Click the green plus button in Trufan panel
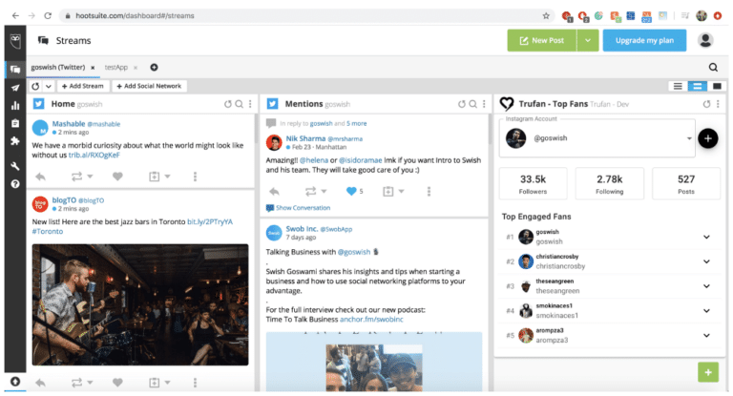 pos(708,372)
